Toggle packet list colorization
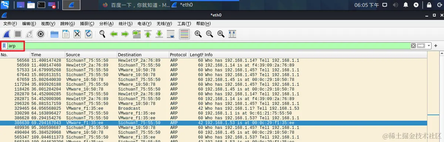Viewport: 444px width, 142px height. point(184,34)
